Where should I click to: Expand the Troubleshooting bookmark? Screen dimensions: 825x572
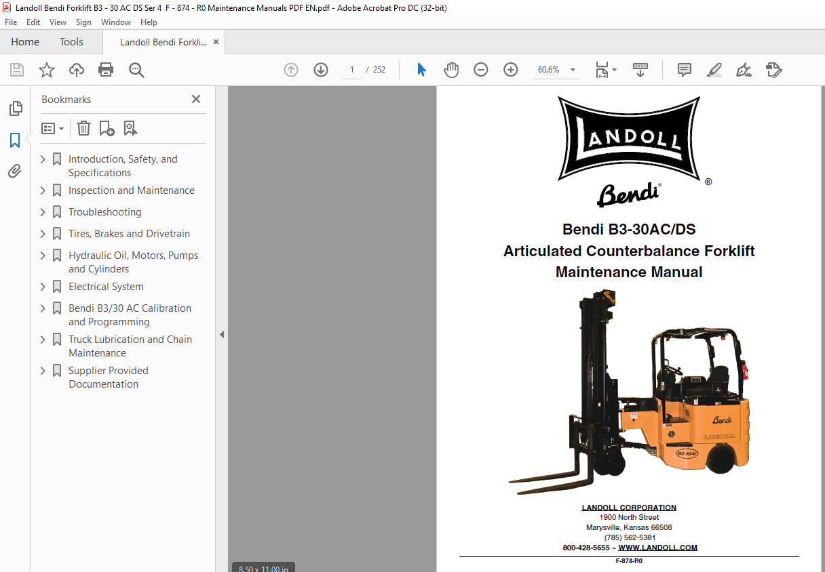coord(43,212)
